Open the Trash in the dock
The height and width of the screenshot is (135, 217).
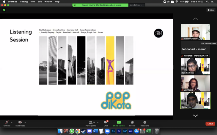coord(157,131)
